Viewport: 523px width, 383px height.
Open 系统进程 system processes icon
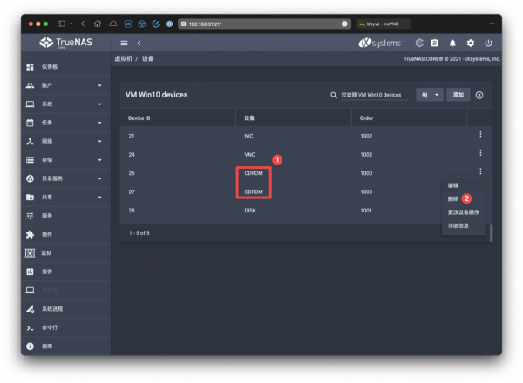point(30,309)
